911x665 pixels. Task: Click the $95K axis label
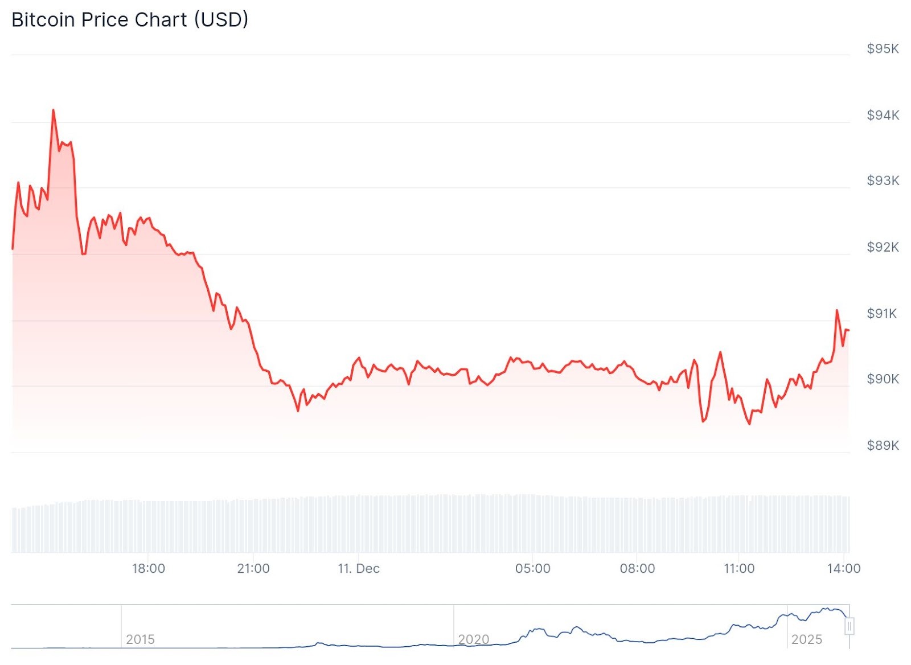pyautogui.click(x=883, y=49)
